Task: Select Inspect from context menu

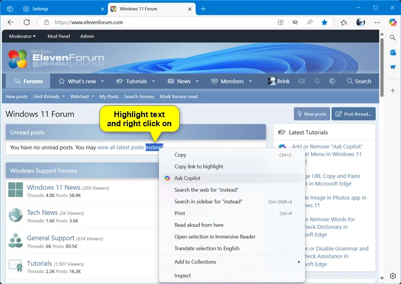Action: [232, 275]
